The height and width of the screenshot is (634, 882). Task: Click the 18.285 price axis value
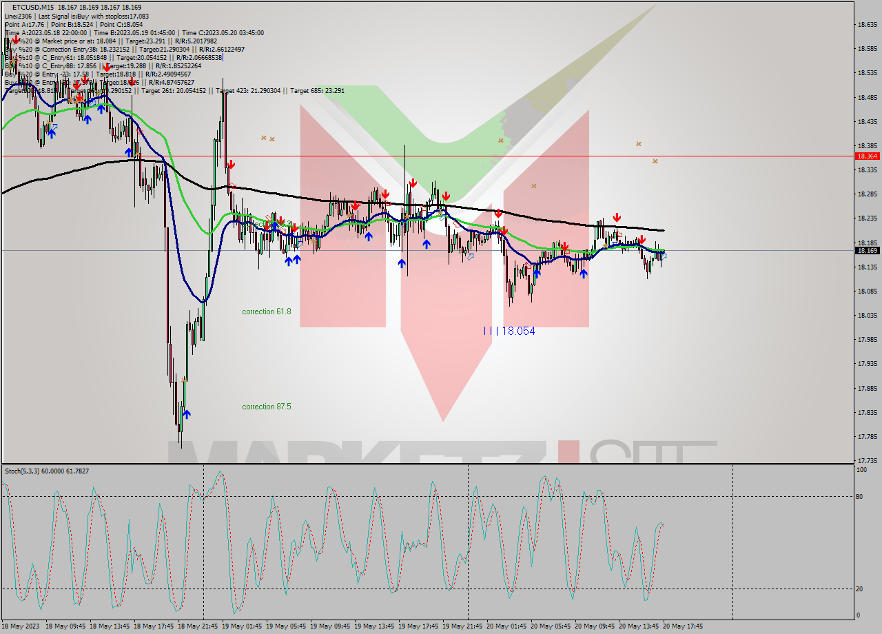tap(867, 194)
